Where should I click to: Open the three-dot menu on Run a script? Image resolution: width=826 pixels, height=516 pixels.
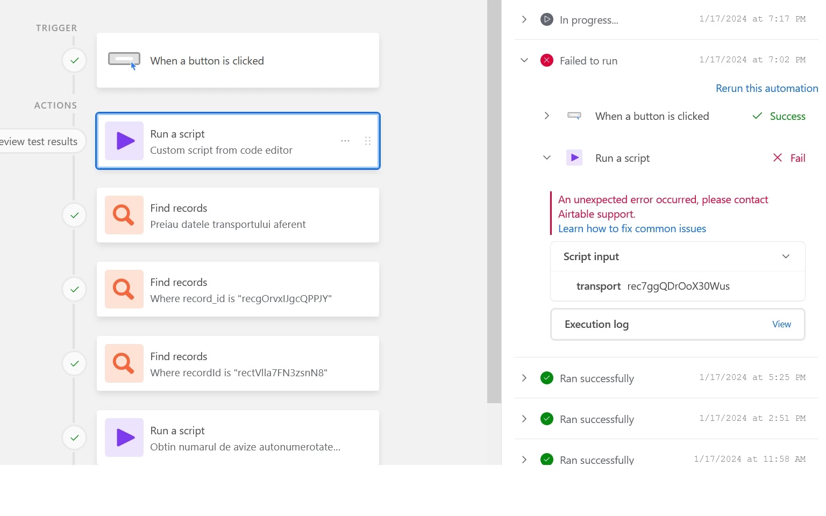(345, 141)
